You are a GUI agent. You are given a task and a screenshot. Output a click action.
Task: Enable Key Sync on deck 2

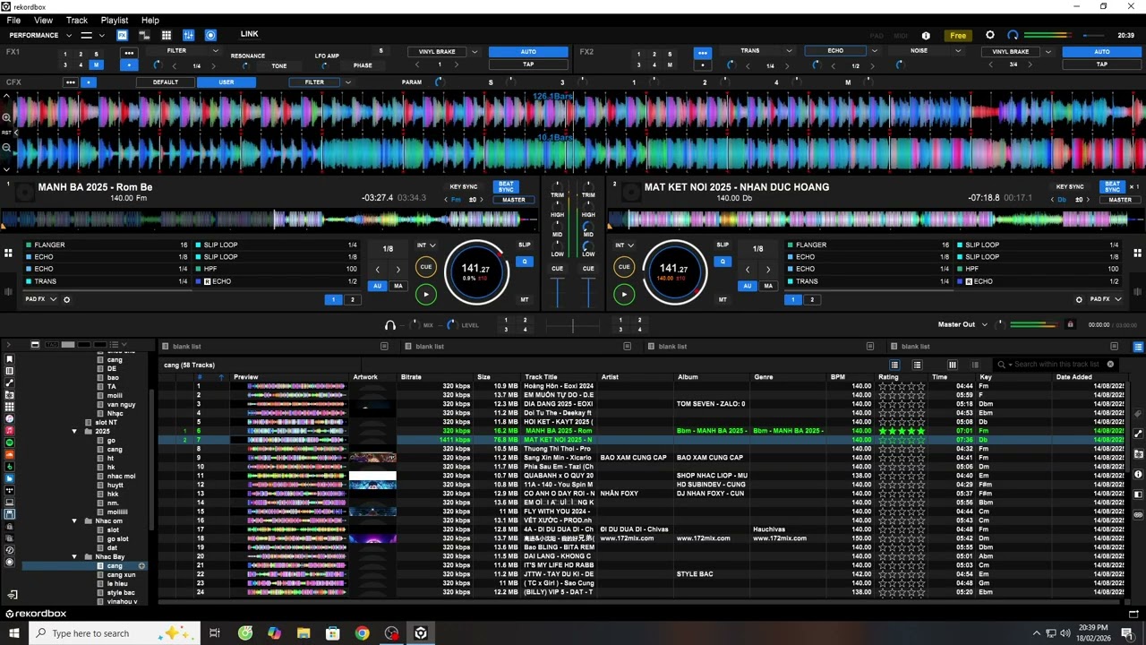coord(1071,186)
